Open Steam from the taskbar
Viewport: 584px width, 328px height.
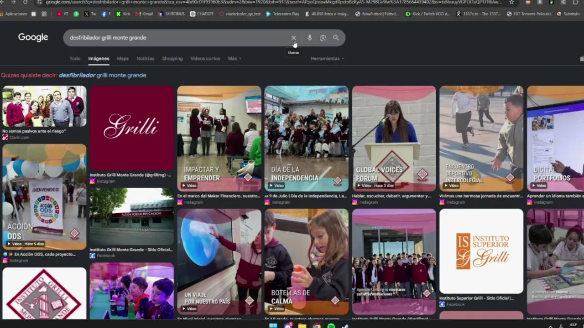(x=345, y=326)
